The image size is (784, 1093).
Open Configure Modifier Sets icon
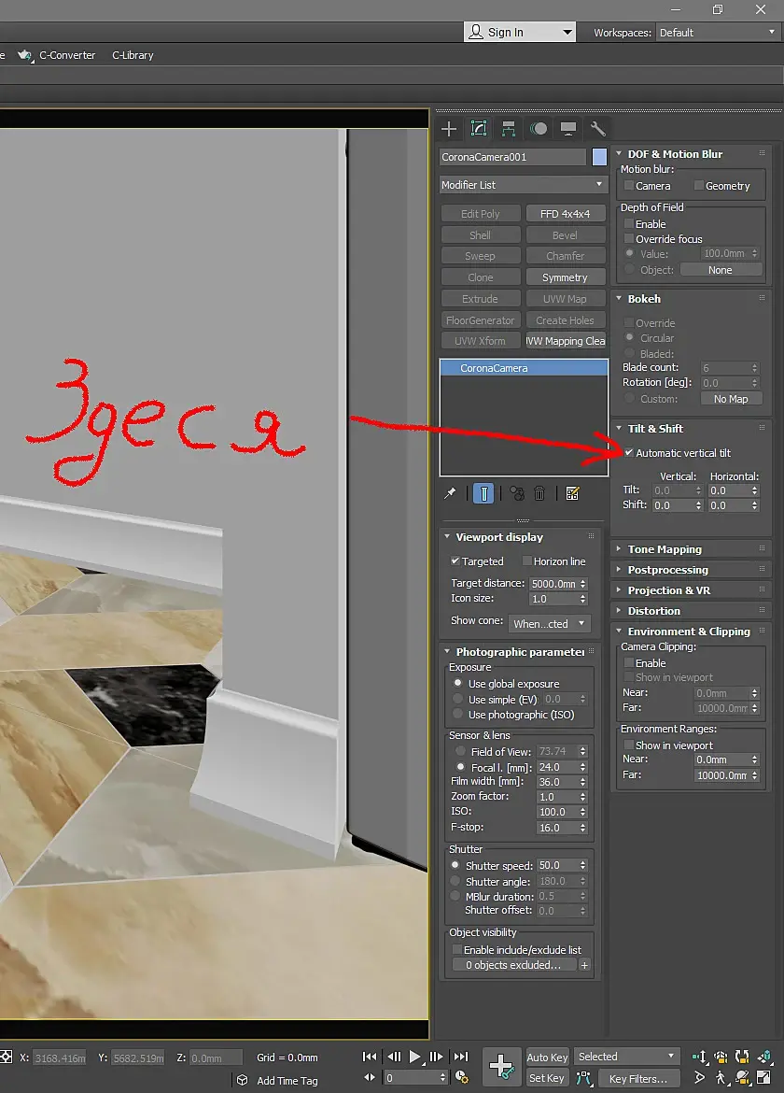click(572, 493)
